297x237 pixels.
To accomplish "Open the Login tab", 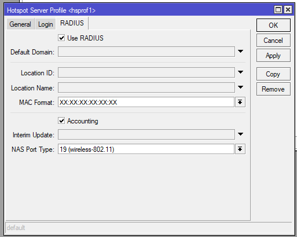I will (46, 24).
